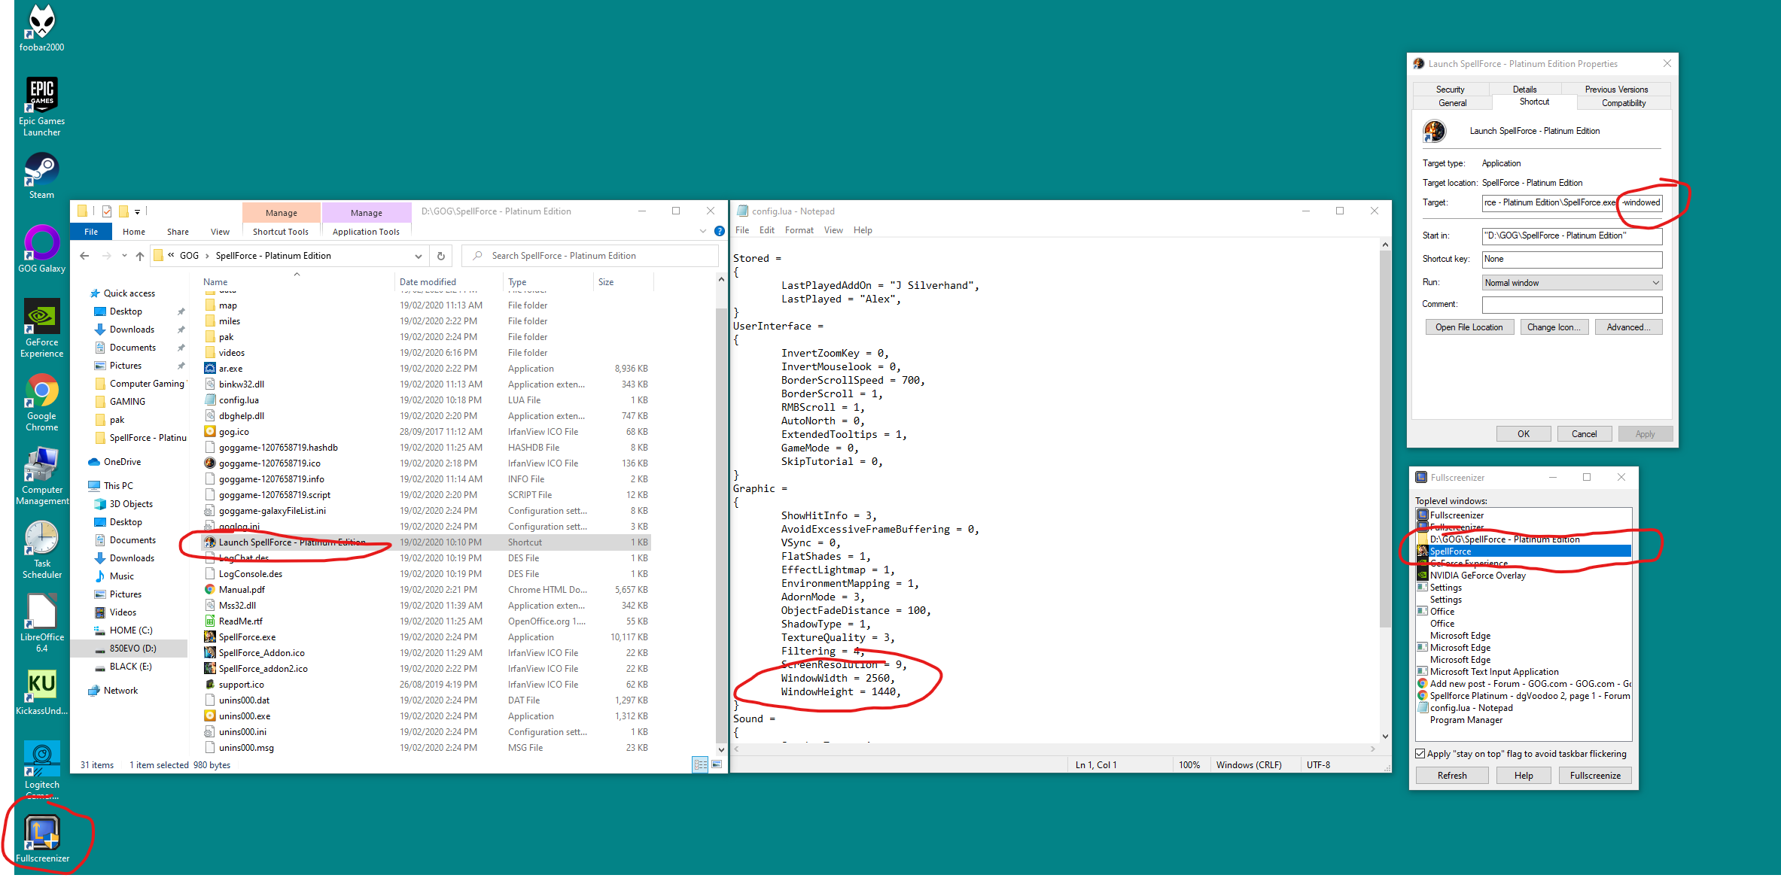This screenshot has width=1781, height=878.
Task: Open the Format menu in Notepad
Action: click(x=799, y=230)
